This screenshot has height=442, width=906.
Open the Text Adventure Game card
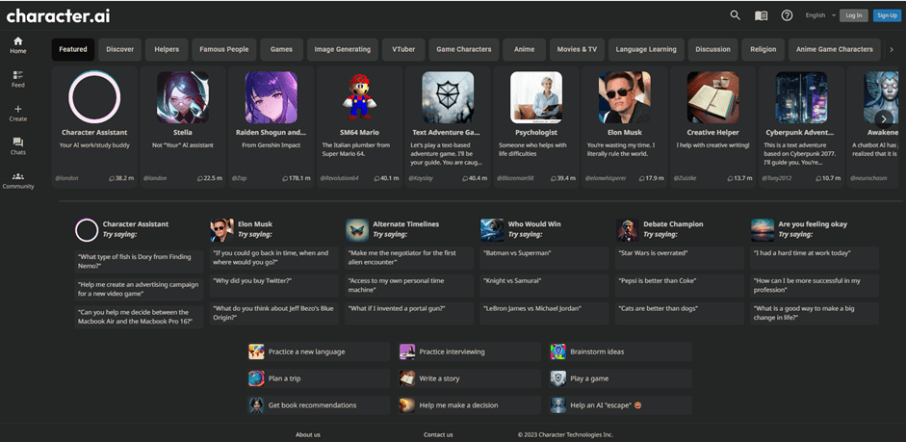[448, 126]
